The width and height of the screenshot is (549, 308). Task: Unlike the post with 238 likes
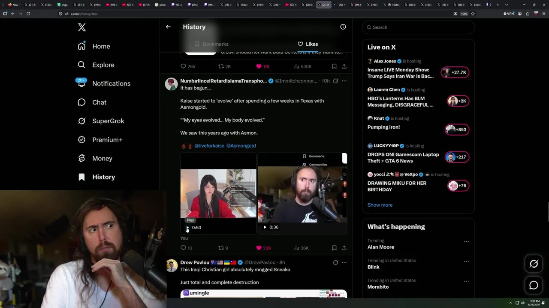pos(263,248)
